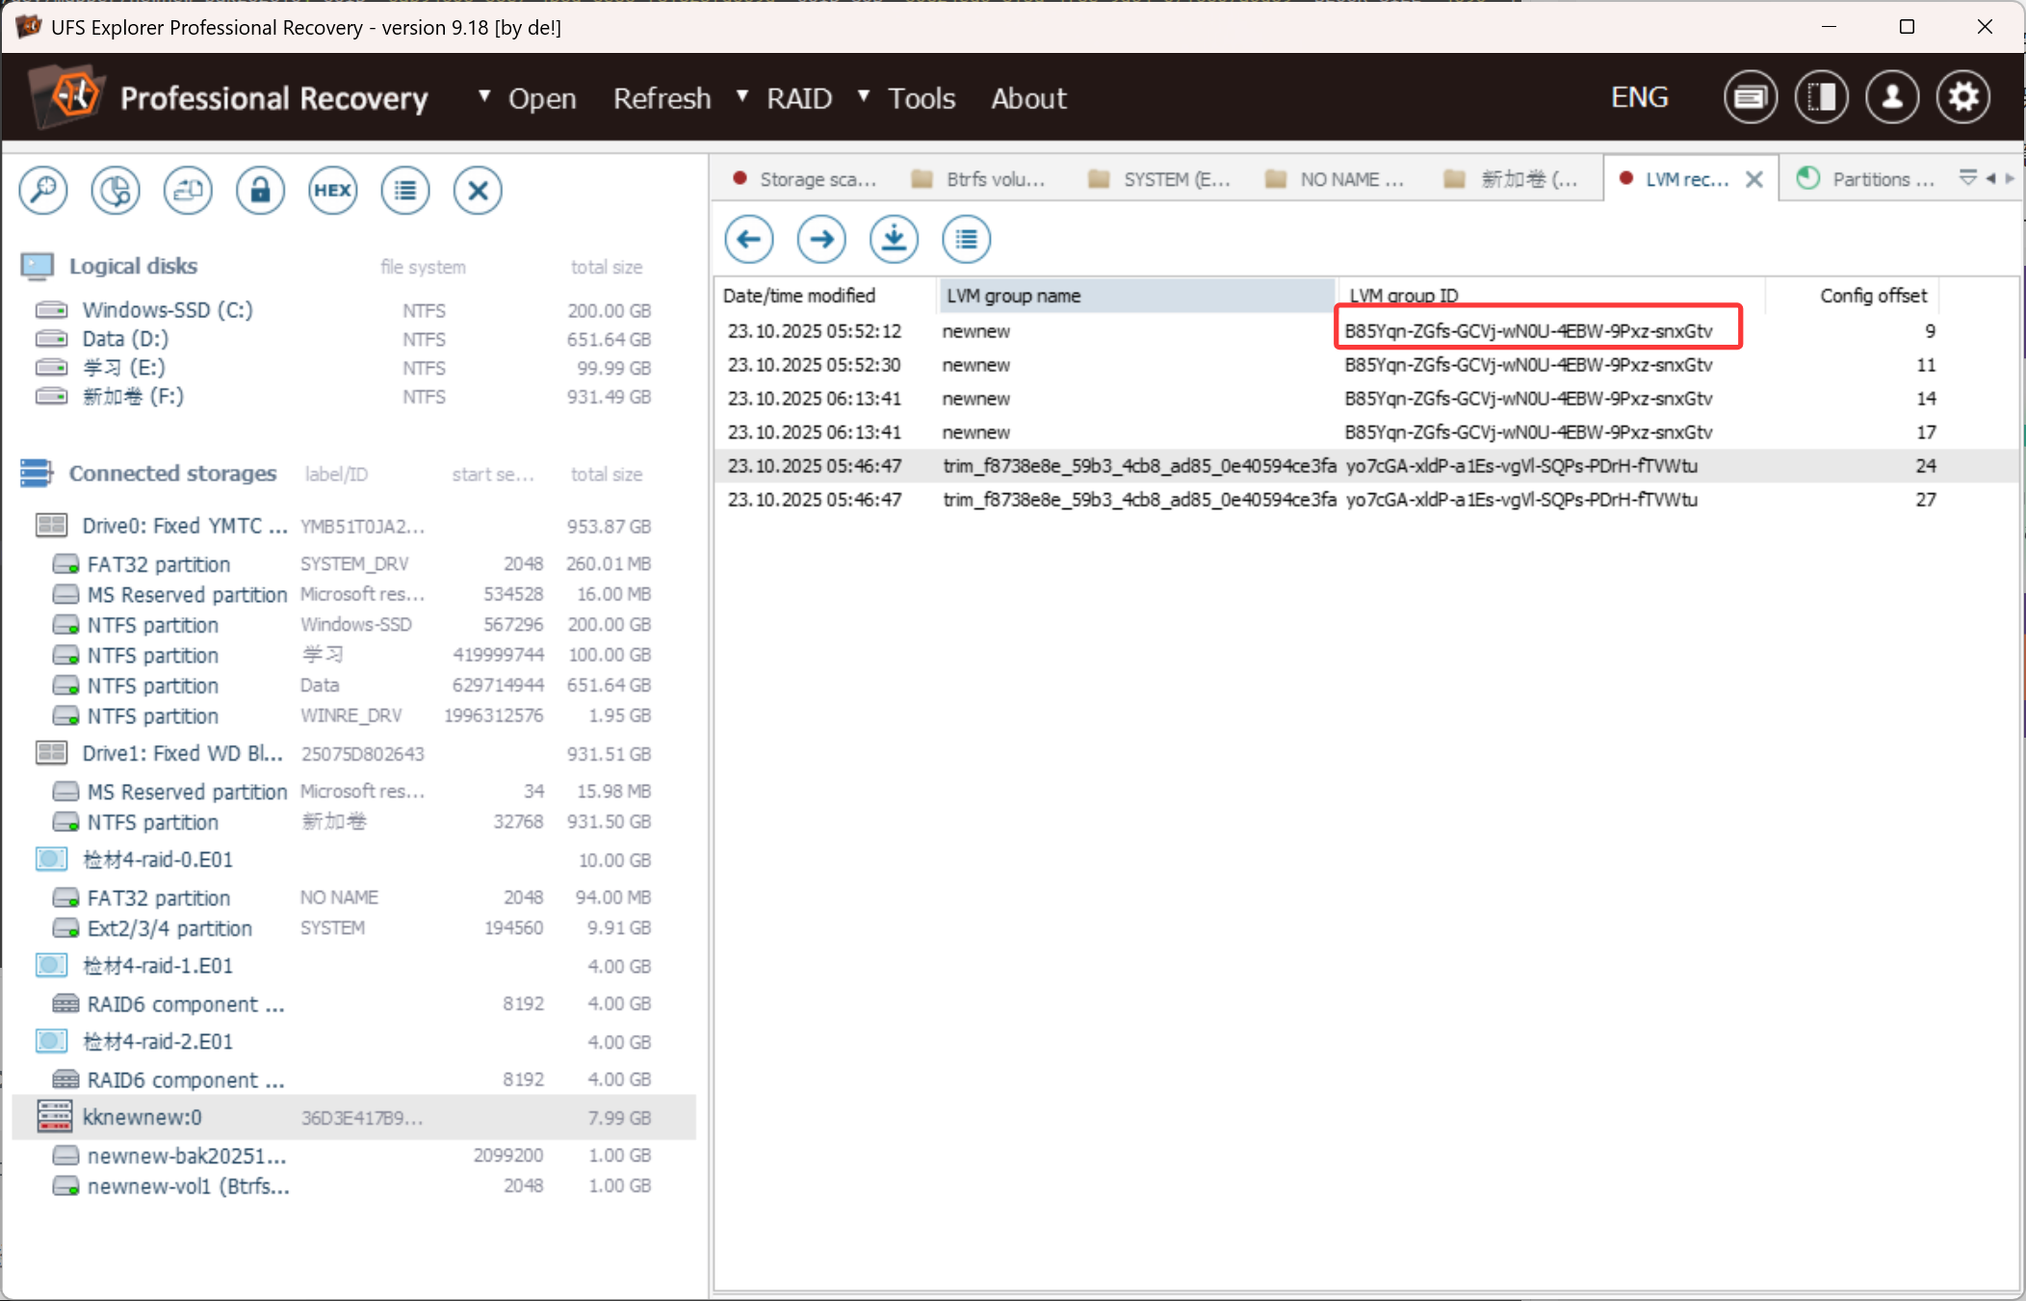
Task: Click the Refresh button
Action: click(x=662, y=98)
